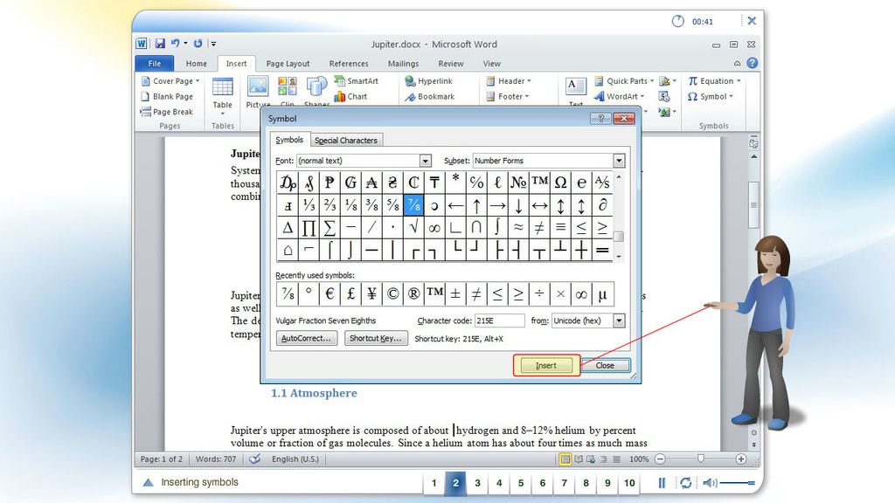Viewport: 895px width, 503px height.
Task: Click the Insert button in Symbol dialog
Action: 546,366
